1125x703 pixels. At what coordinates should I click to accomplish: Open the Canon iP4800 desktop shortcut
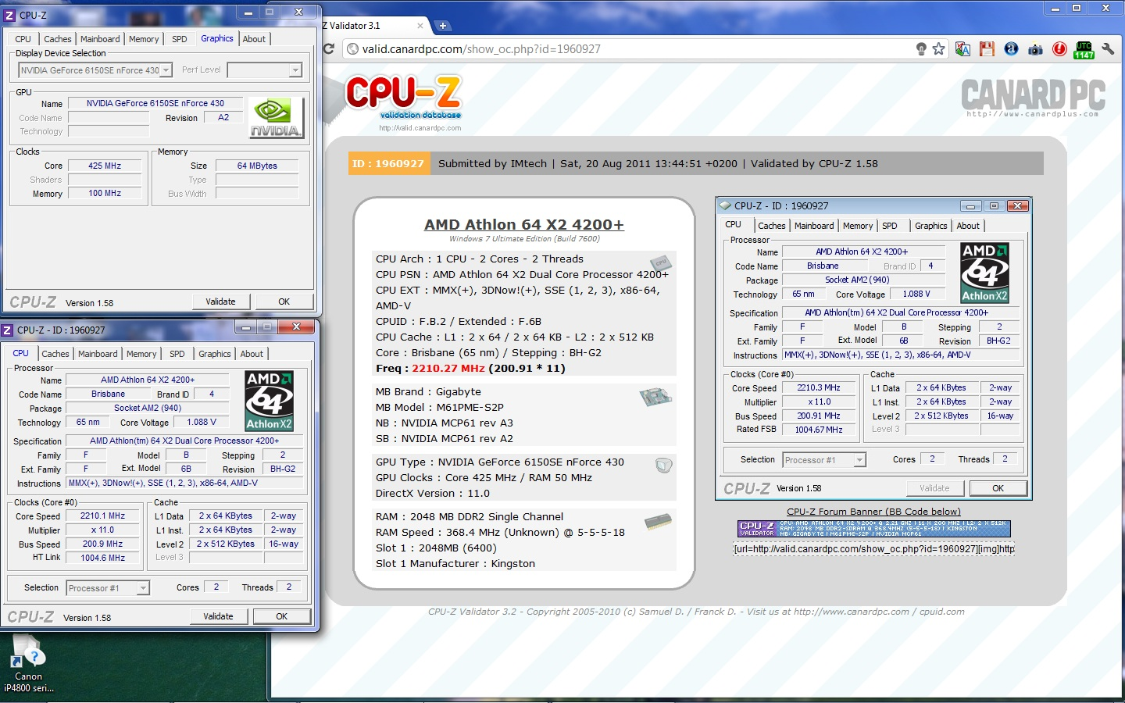pos(28,665)
